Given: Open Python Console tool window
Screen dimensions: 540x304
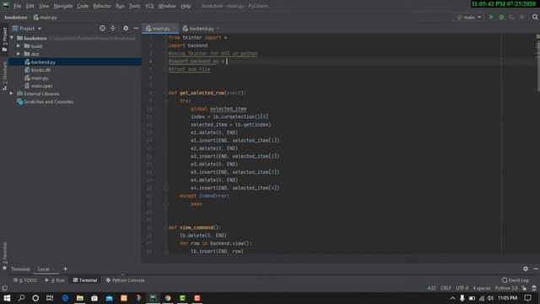Looking at the screenshot, I should tap(126, 280).
